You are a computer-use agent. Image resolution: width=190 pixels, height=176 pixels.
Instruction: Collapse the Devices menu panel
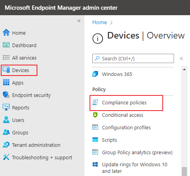pos(181,58)
